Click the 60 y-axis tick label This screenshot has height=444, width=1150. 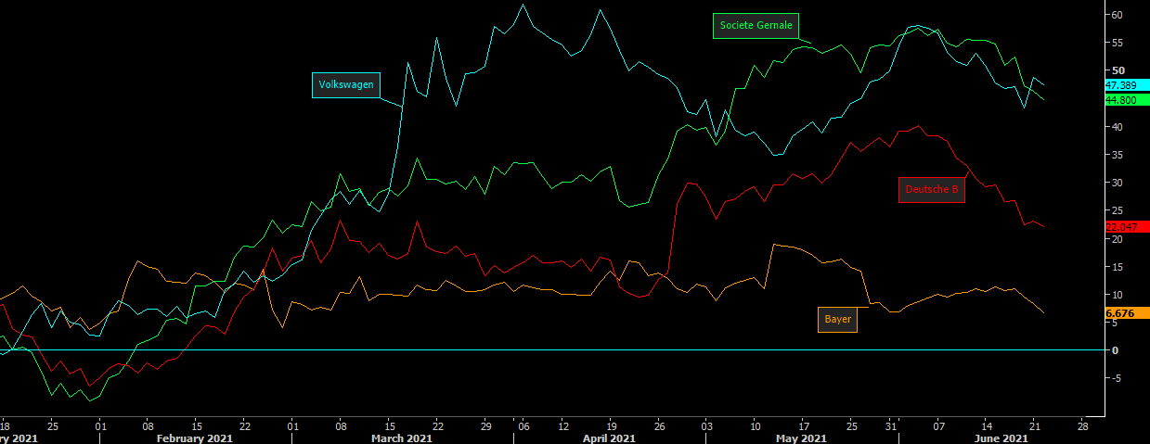tap(1118, 15)
